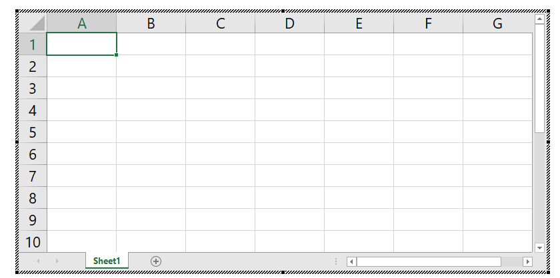Select column G header
The image size is (560, 278).
[497, 23]
